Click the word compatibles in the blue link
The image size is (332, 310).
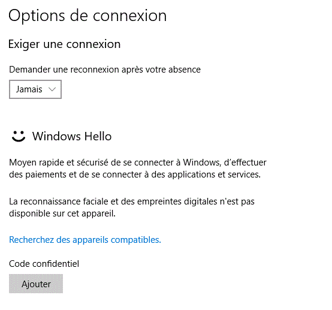(x=136, y=240)
